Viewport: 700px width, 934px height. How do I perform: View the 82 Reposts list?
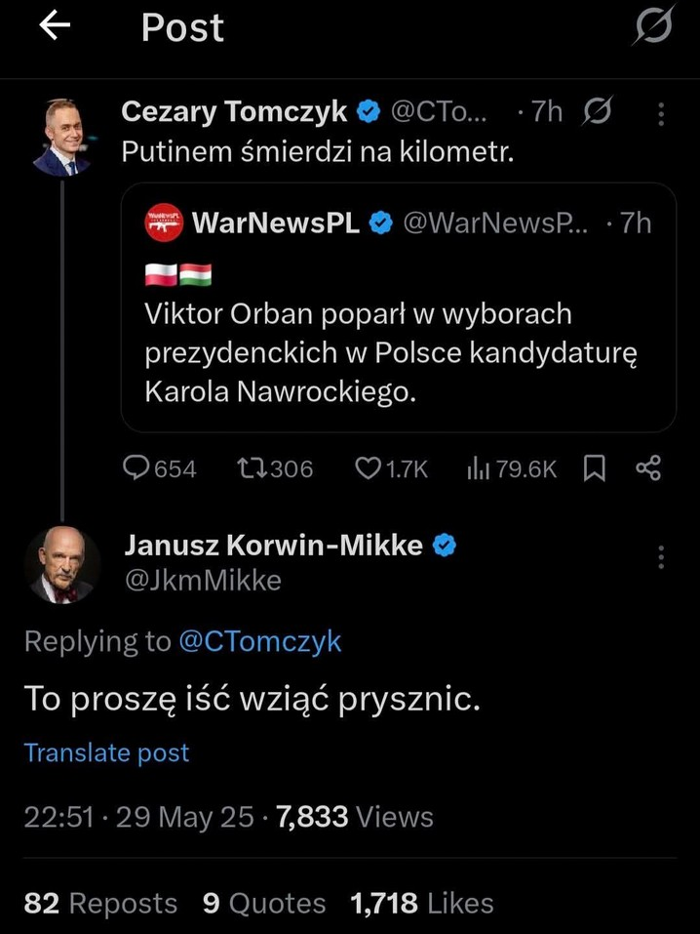(x=100, y=903)
